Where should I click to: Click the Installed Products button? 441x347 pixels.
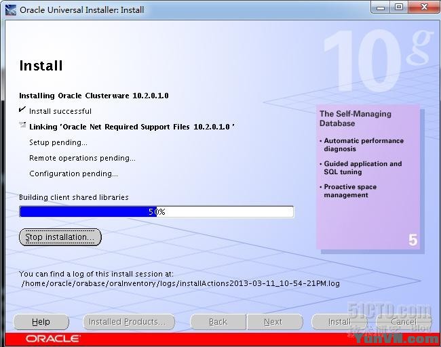point(129,322)
